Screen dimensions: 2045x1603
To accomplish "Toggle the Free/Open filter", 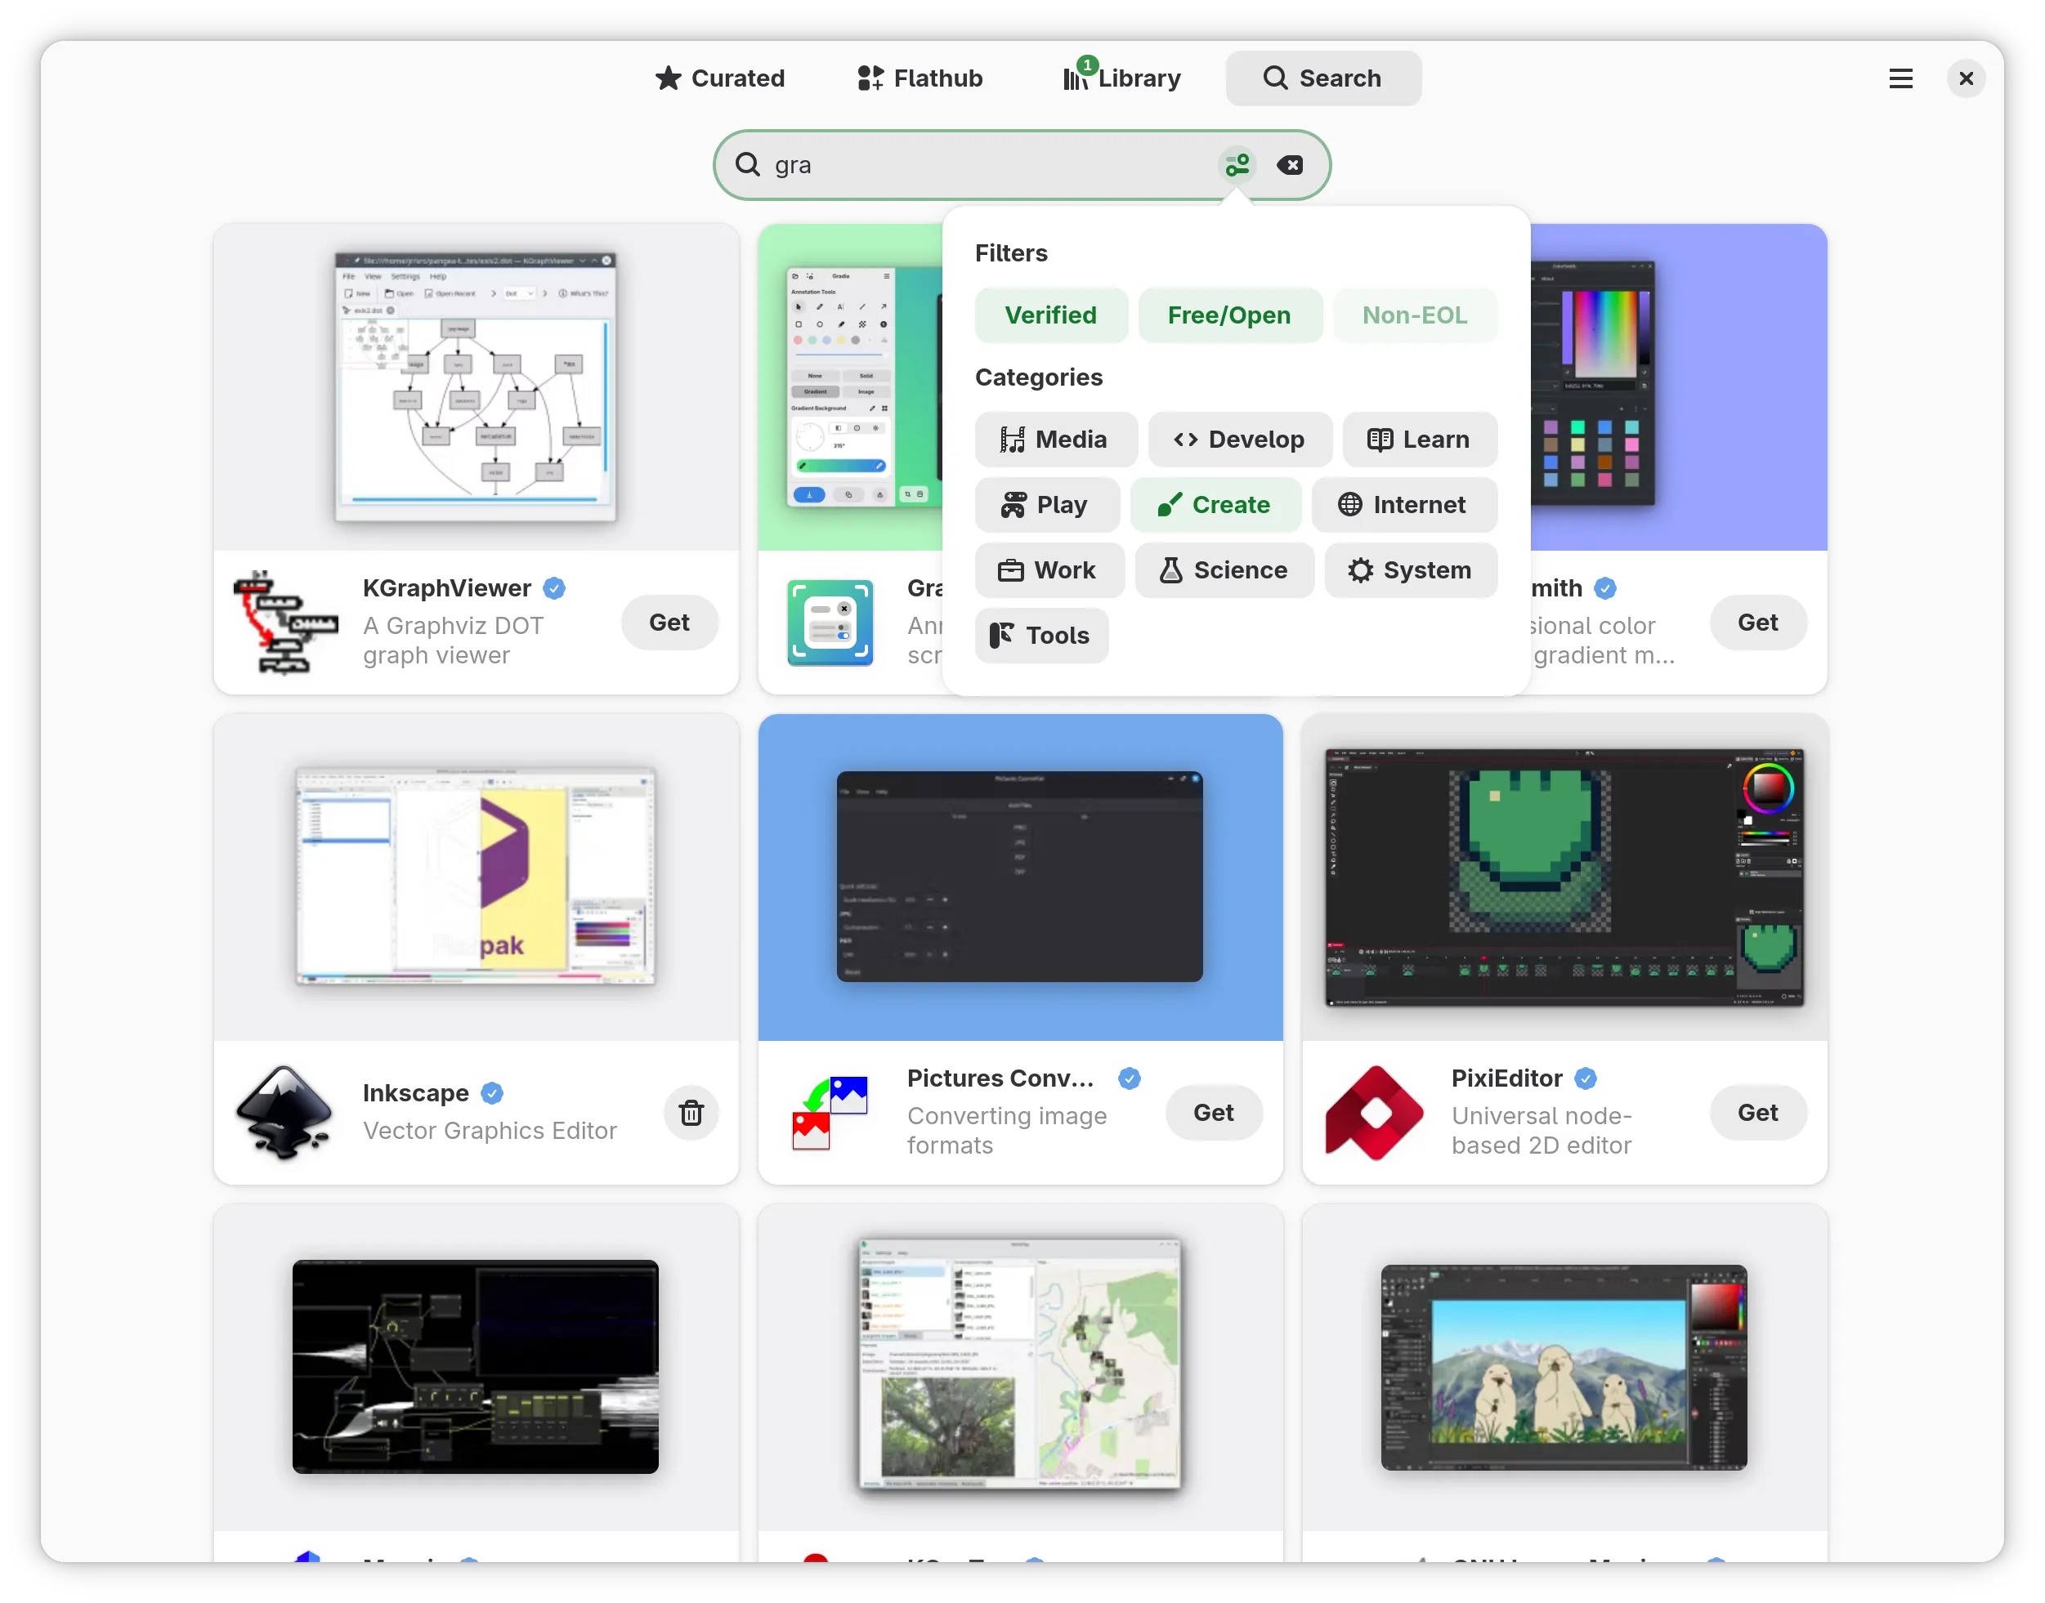I will click(1228, 315).
